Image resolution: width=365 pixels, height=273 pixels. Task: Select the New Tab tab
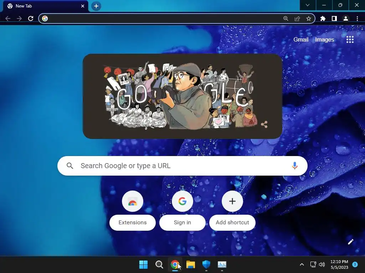click(x=45, y=6)
